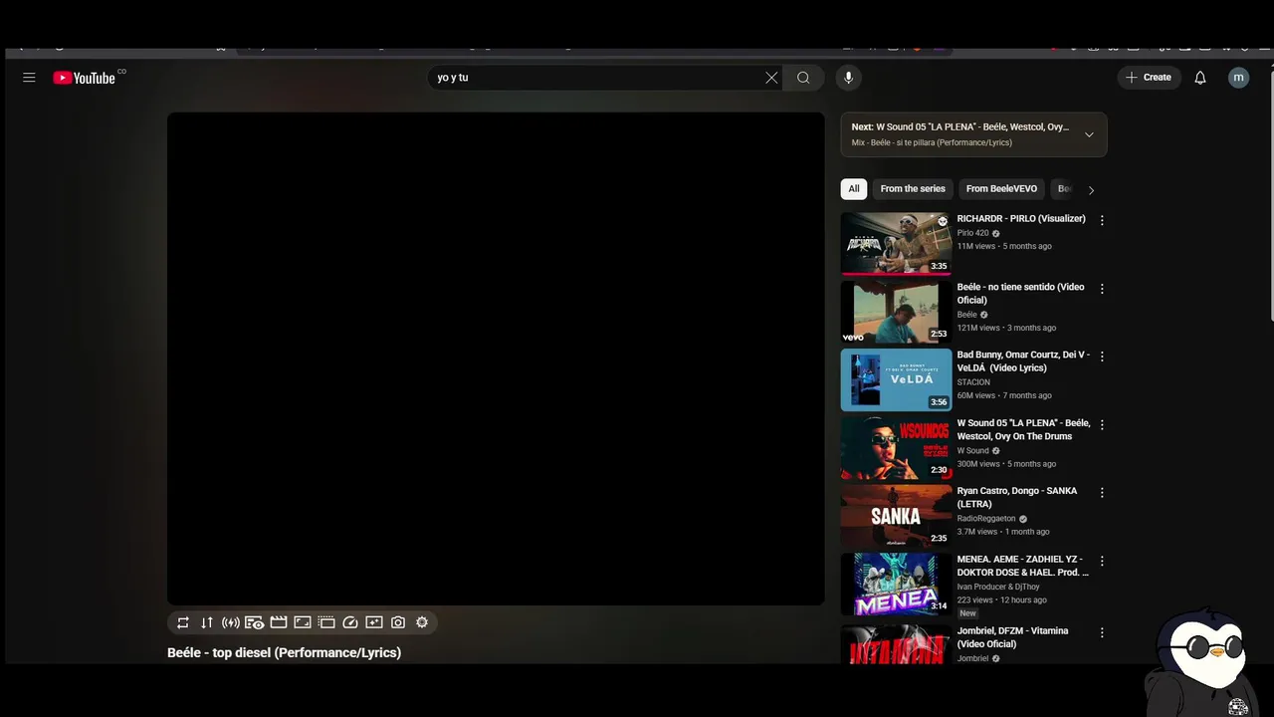Click the fit-to-window expand icon

coord(303,622)
